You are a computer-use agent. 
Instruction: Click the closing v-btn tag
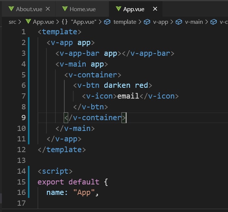pos(91,107)
